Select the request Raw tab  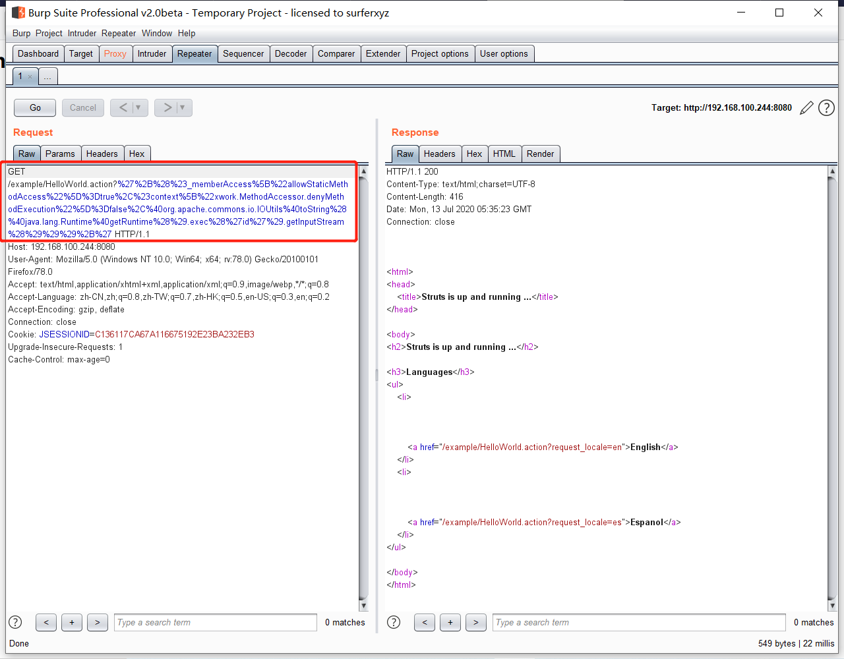pyautogui.click(x=27, y=154)
